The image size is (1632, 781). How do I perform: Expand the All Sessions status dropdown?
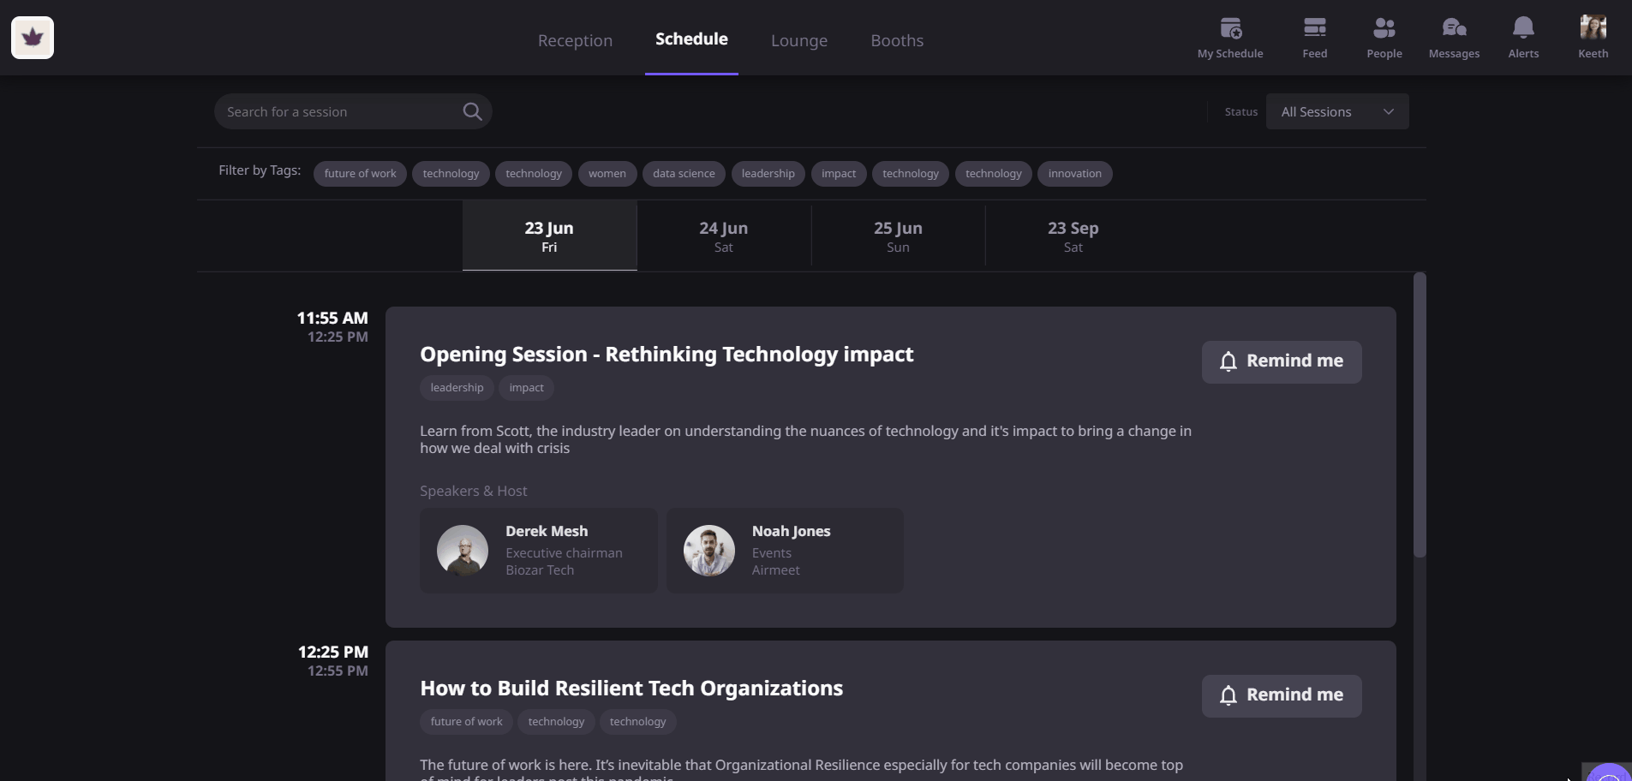pos(1336,111)
